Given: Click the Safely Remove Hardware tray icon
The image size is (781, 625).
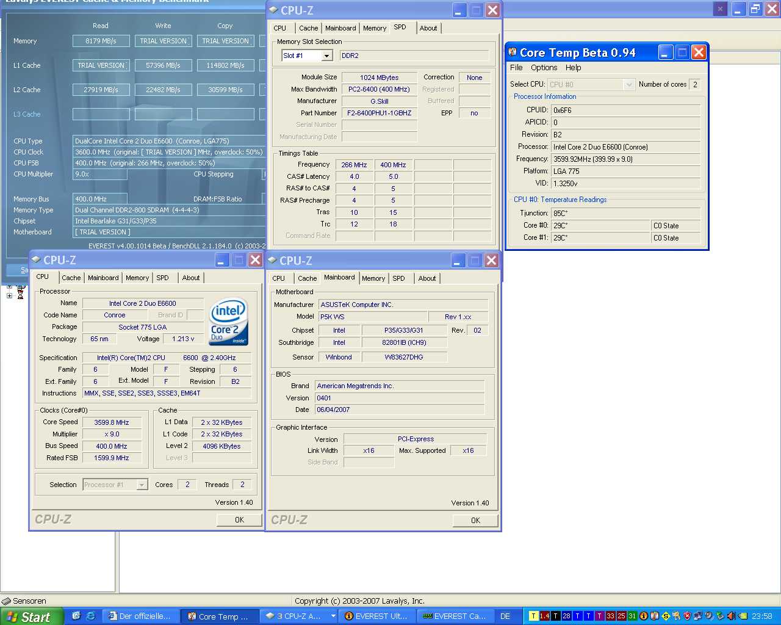Looking at the screenshot, I should pyautogui.click(x=720, y=616).
